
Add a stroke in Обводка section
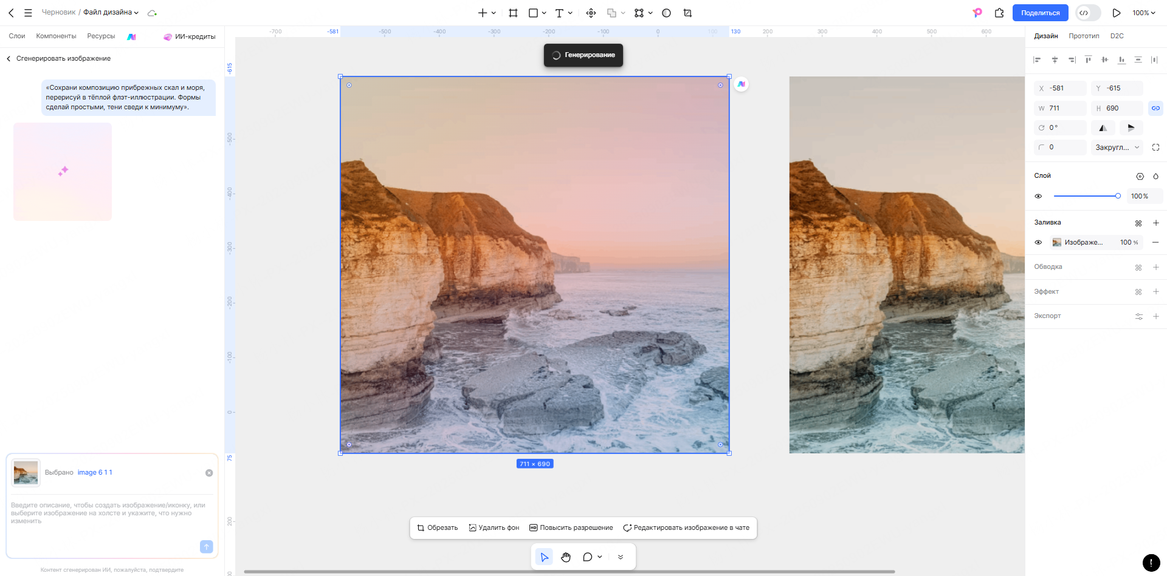1156,267
